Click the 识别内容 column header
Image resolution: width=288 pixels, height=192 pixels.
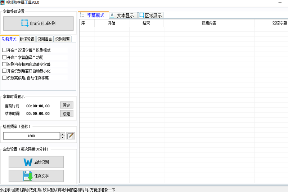(x=209, y=23)
